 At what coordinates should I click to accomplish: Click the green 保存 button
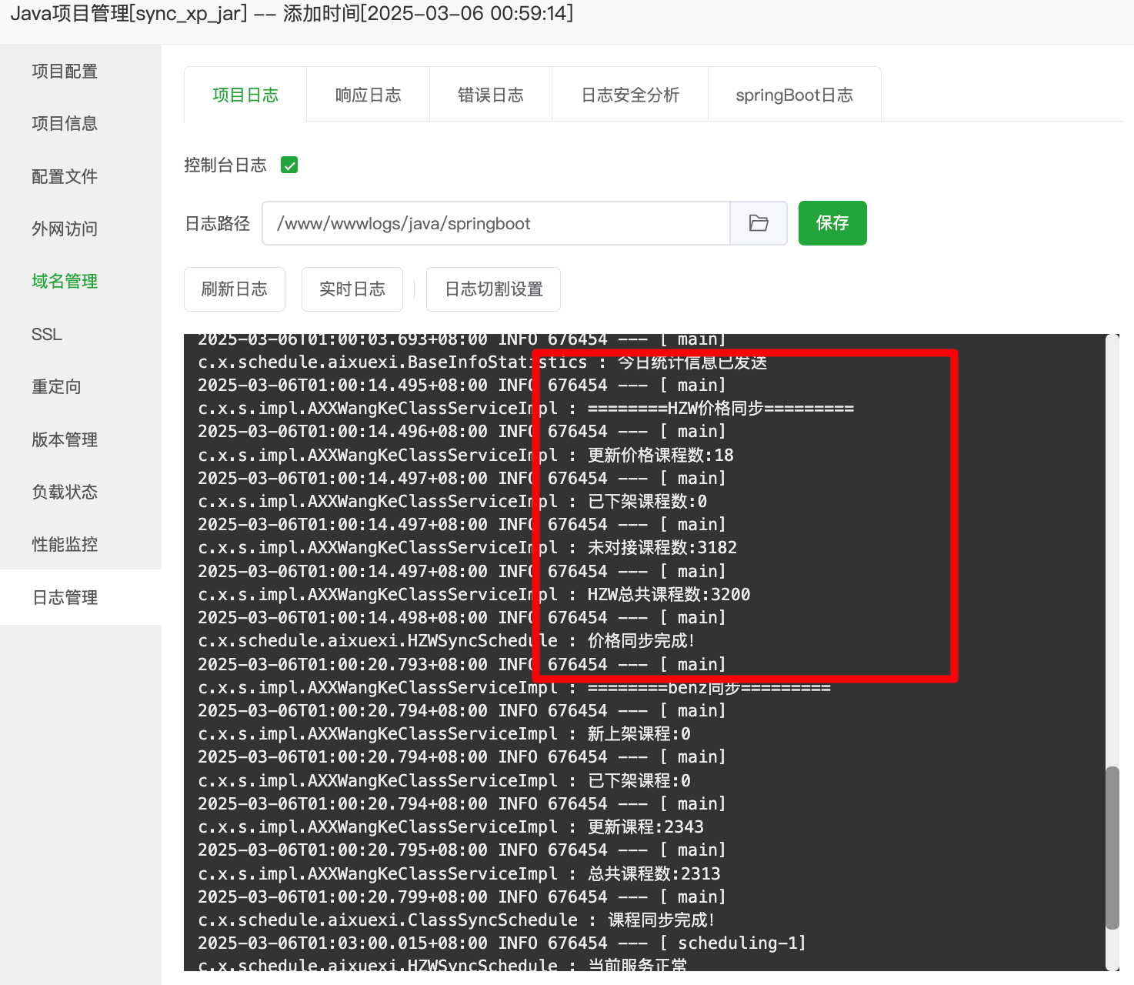click(x=832, y=223)
